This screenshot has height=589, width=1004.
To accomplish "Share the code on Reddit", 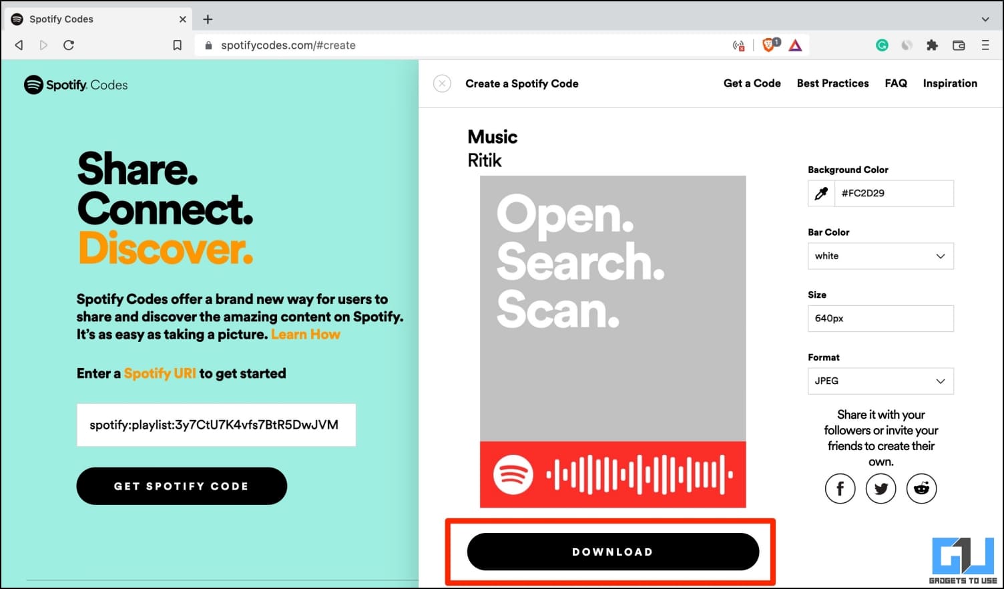I will click(x=921, y=488).
